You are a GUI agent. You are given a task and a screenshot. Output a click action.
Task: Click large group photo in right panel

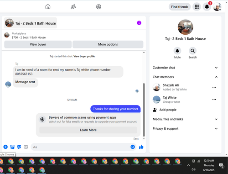[185, 27]
